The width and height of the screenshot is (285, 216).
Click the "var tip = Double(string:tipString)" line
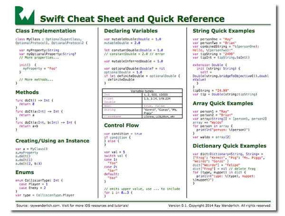point(225,94)
